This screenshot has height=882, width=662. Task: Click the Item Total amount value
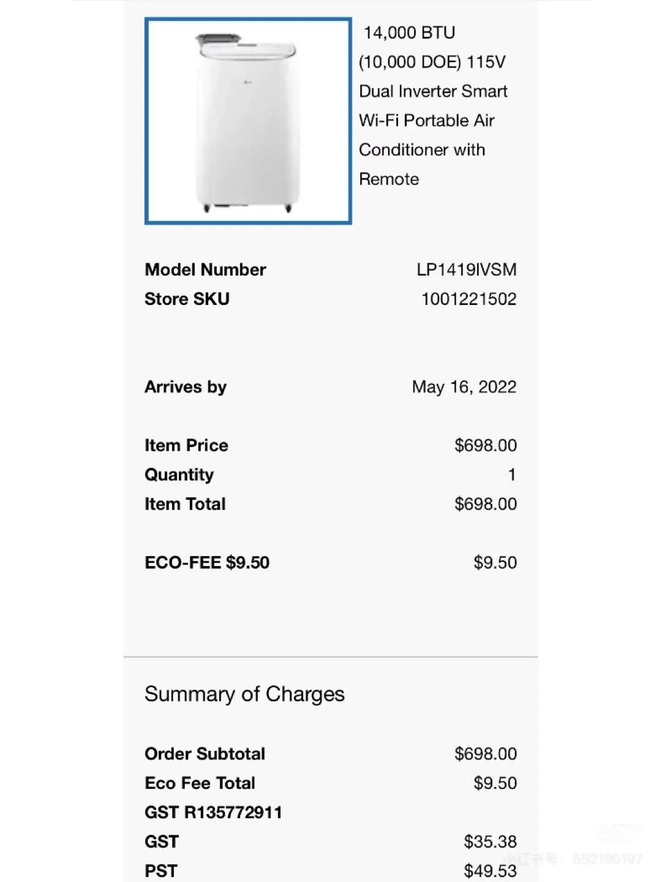485,504
